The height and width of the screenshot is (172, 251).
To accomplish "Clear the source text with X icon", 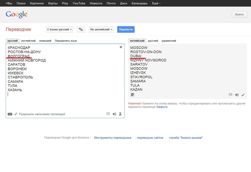I will pos(121,47).
